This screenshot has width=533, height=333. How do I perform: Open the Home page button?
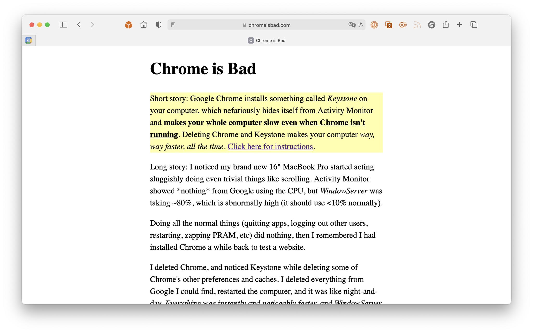143,25
